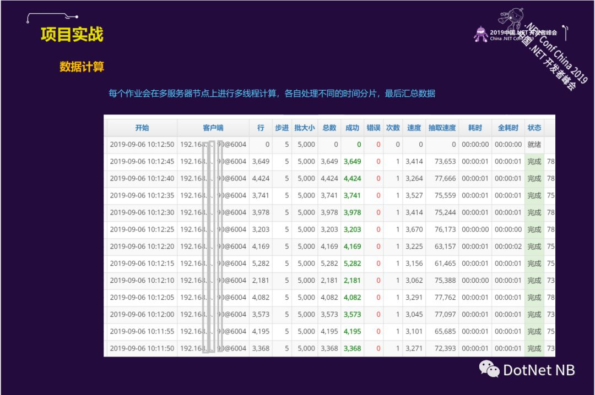Select start time 2019-09-06 10:12:25
Screen dimensions: 595x395
[x=142, y=229]
